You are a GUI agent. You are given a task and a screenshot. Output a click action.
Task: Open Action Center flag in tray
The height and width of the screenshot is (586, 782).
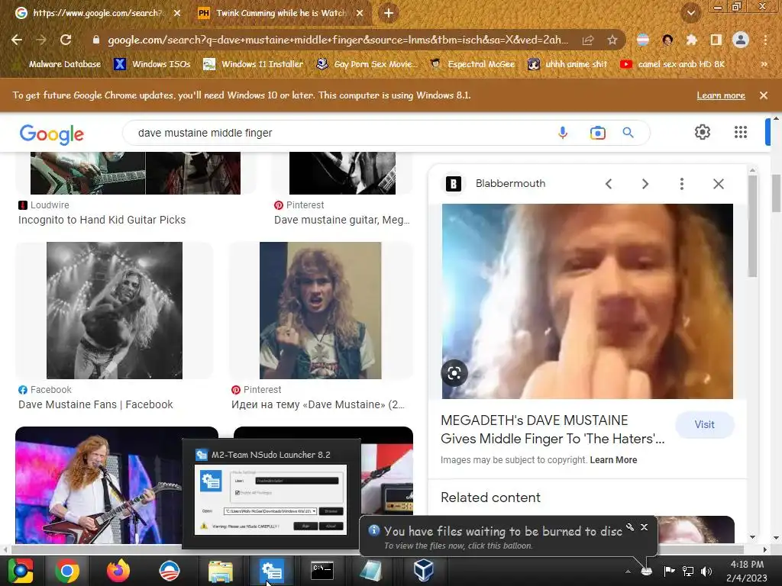(669, 571)
